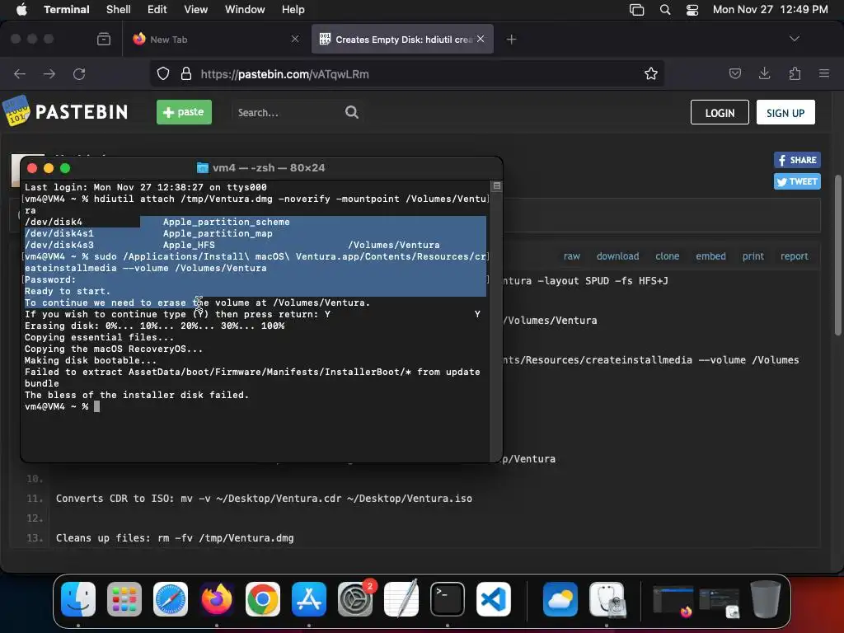Viewport: 844px width, 633px height.
Task: Open the Help menu
Action: tap(293, 9)
